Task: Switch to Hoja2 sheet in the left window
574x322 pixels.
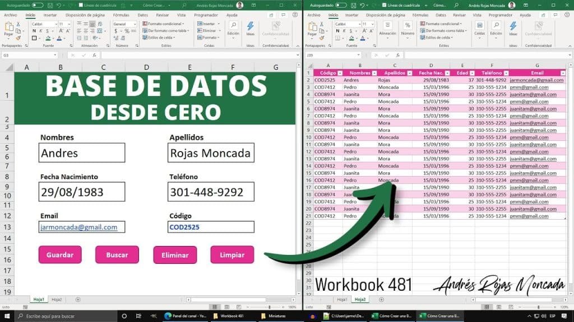Action: pos(57,300)
